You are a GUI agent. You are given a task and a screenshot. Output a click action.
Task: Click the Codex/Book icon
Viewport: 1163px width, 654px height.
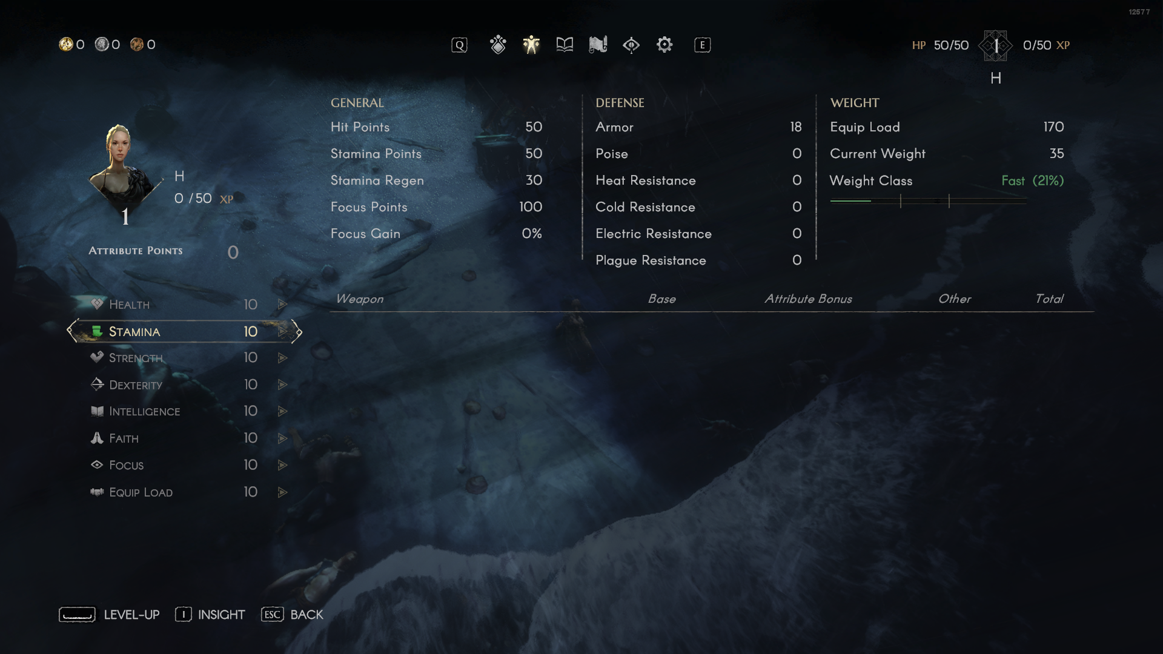click(566, 45)
